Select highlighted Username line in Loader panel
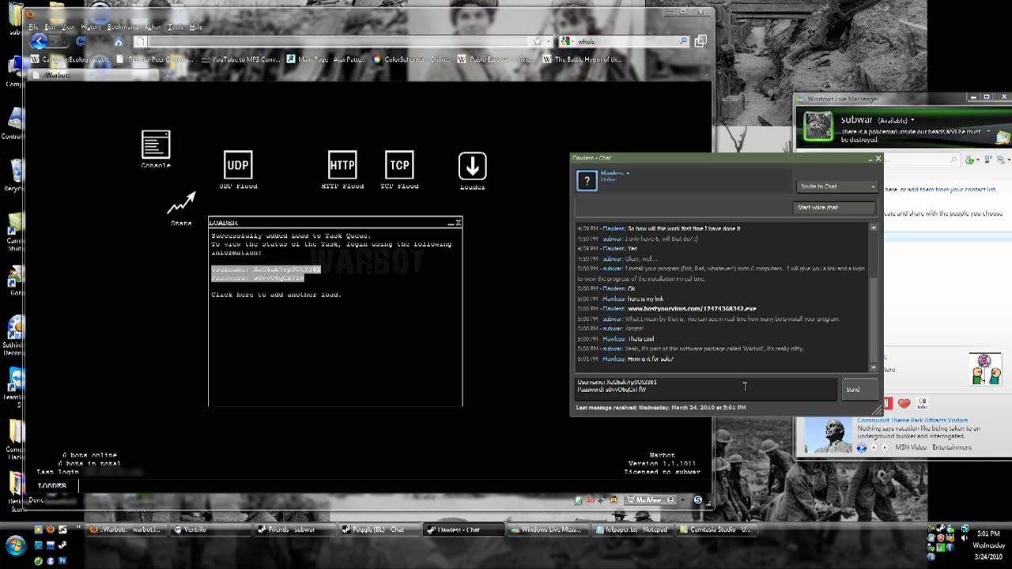The width and height of the screenshot is (1012, 569). coord(266,269)
